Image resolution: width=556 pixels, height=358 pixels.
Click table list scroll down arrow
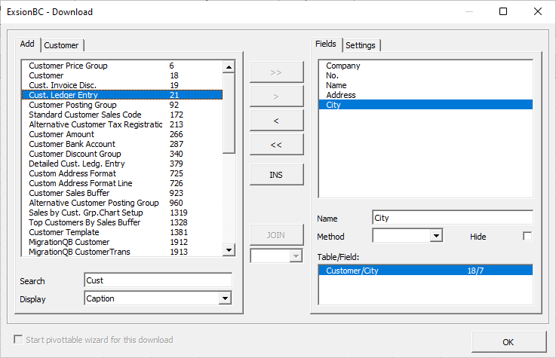(x=229, y=250)
